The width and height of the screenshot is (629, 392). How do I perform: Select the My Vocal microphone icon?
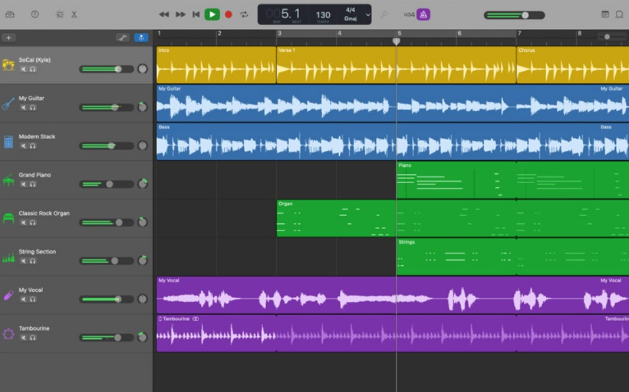click(9, 295)
